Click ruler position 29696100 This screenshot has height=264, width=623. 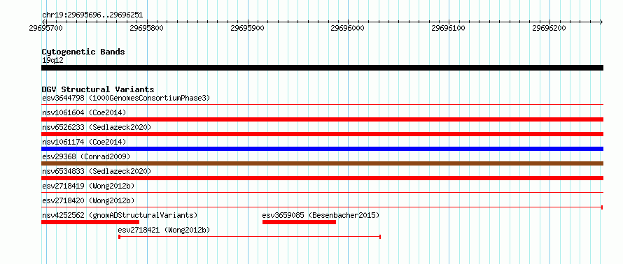pyautogui.click(x=448, y=28)
